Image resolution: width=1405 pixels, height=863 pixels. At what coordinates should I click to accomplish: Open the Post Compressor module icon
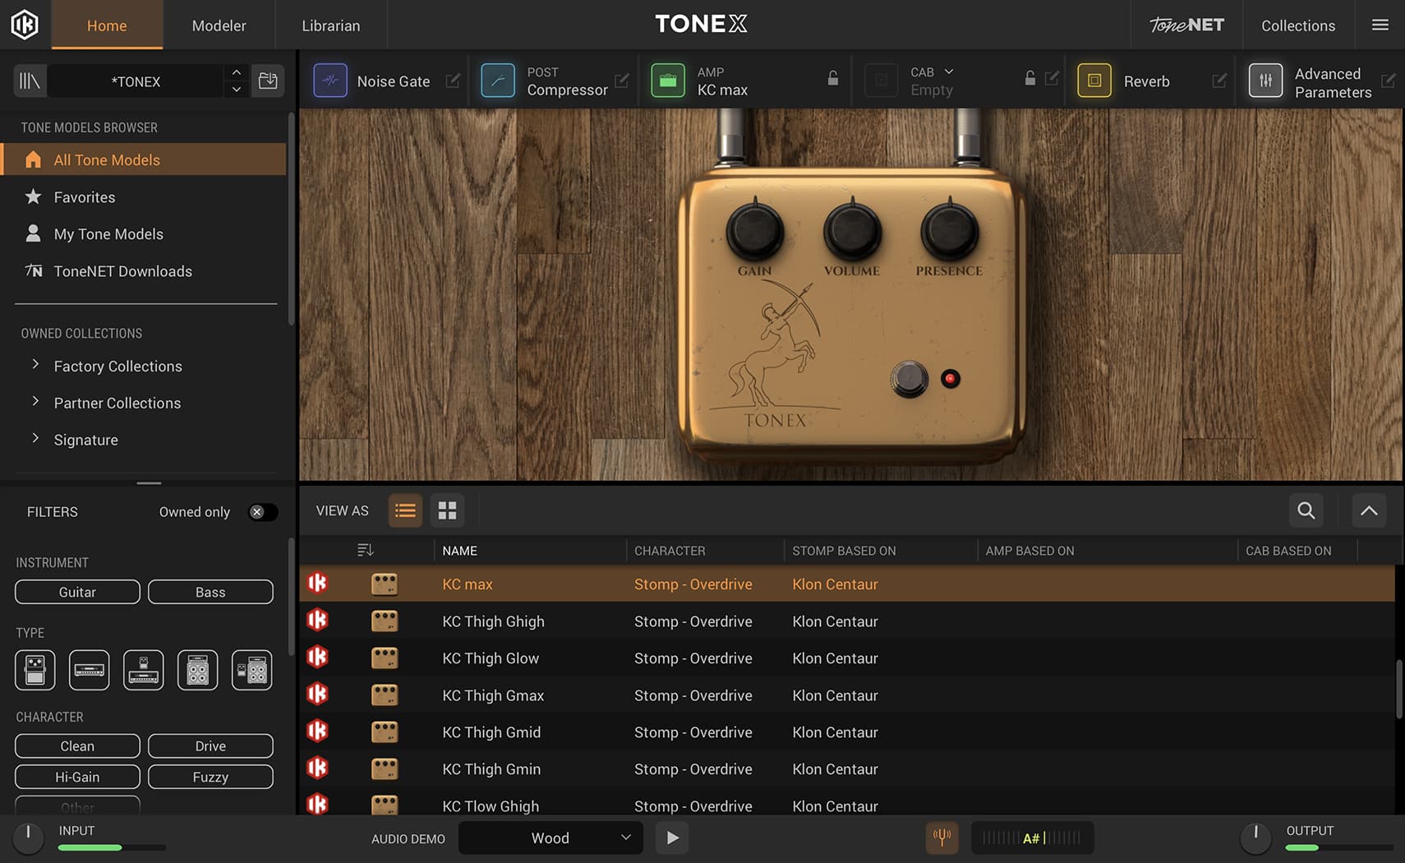pyautogui.click(x=498, y=81)
